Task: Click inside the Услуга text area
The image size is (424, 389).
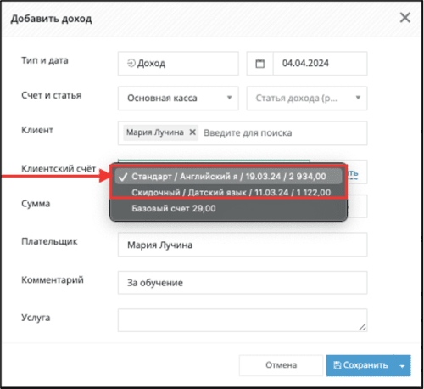Action: (x=243, y=320)
